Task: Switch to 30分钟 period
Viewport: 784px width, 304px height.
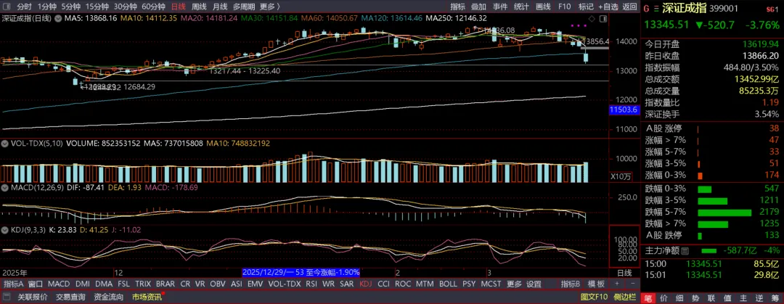Action: click(x=125, y=7)
